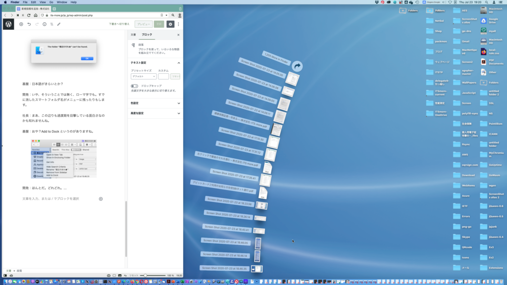Open the three-dot more options menu

click(x=179, y=24)
